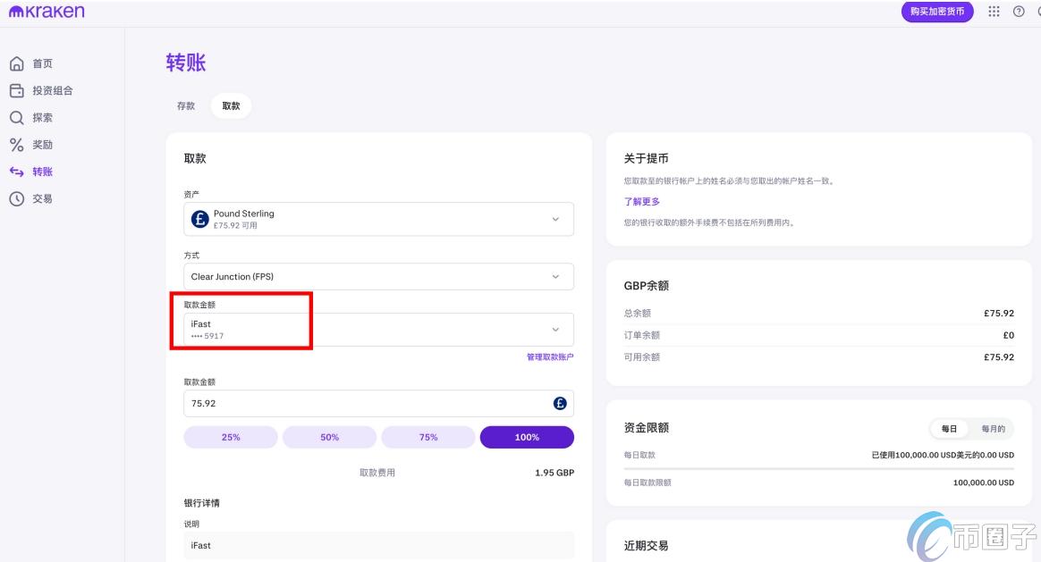Select the 每月的 limits toggle option

tap(994, 429)
